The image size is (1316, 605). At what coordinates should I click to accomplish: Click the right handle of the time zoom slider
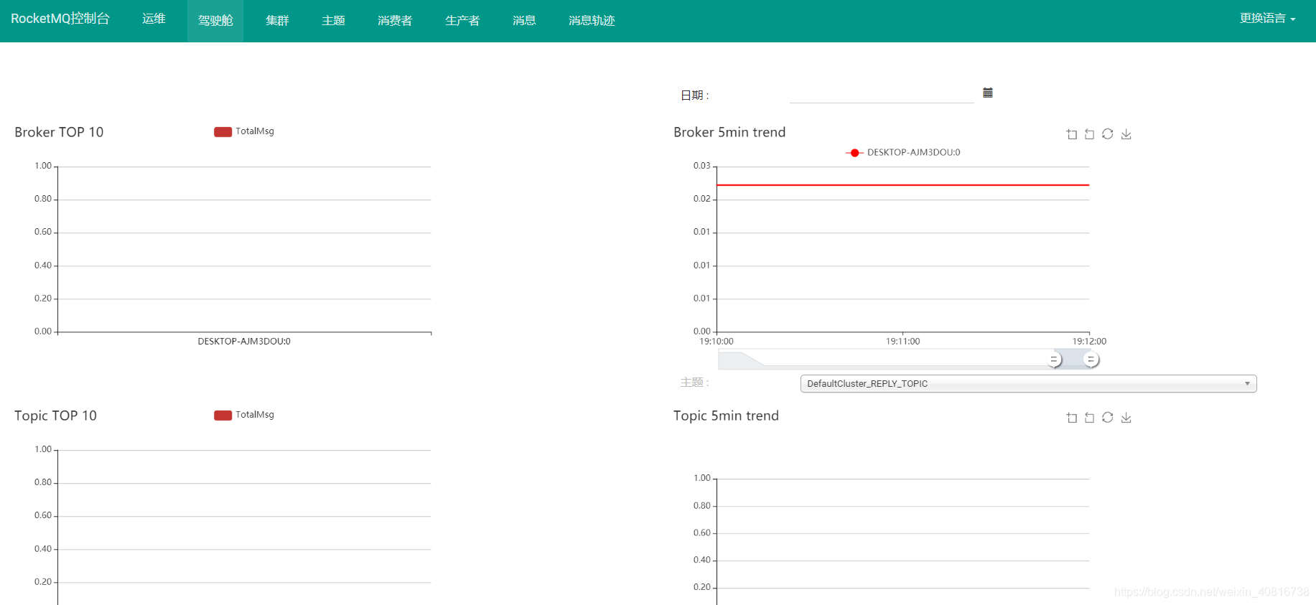click(1091, 360)
